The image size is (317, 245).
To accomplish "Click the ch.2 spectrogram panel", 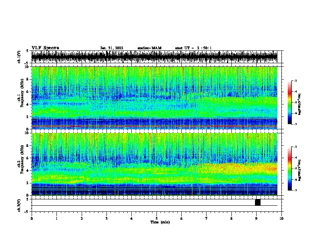I will [154, 164].
